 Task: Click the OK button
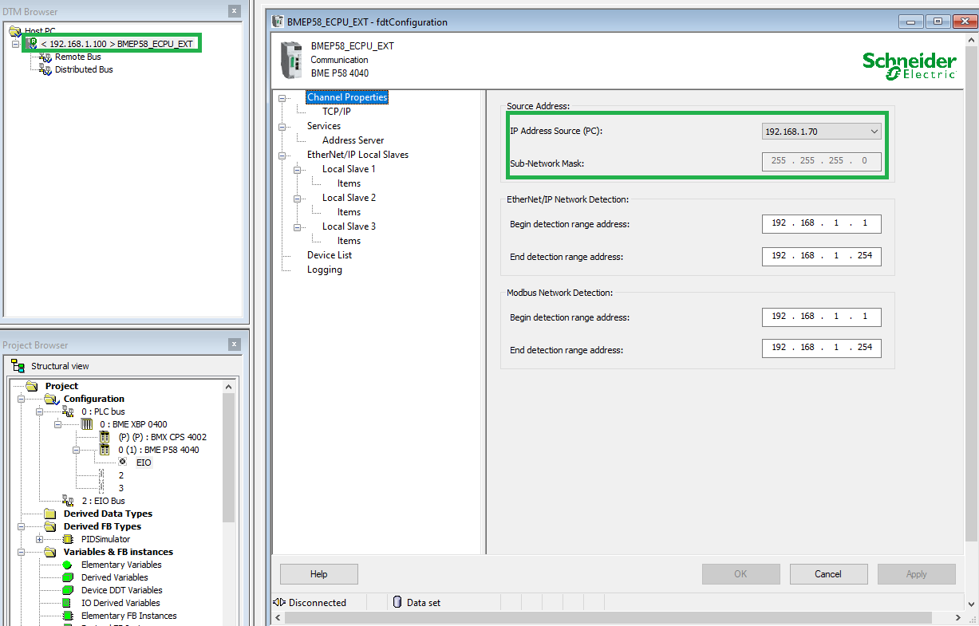[x=740, y=574]
